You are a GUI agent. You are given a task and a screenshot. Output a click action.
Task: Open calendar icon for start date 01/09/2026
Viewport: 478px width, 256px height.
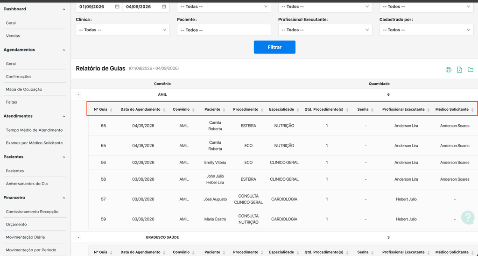point(117,7)
